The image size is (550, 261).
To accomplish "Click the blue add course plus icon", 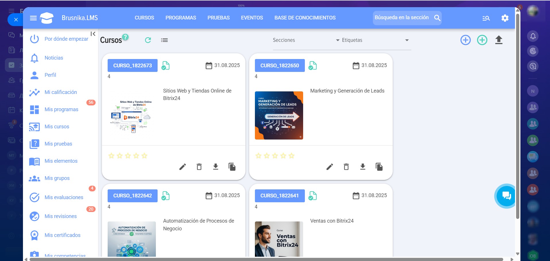I will pos(465,40).
